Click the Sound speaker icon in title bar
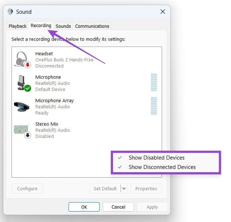This screenshot has width=231, height=222. point(11,12)
